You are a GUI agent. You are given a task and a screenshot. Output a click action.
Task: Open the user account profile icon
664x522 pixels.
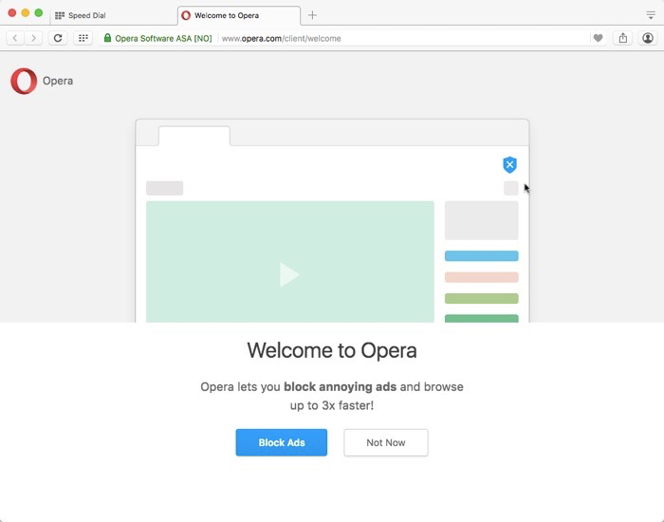click(648, 38)
